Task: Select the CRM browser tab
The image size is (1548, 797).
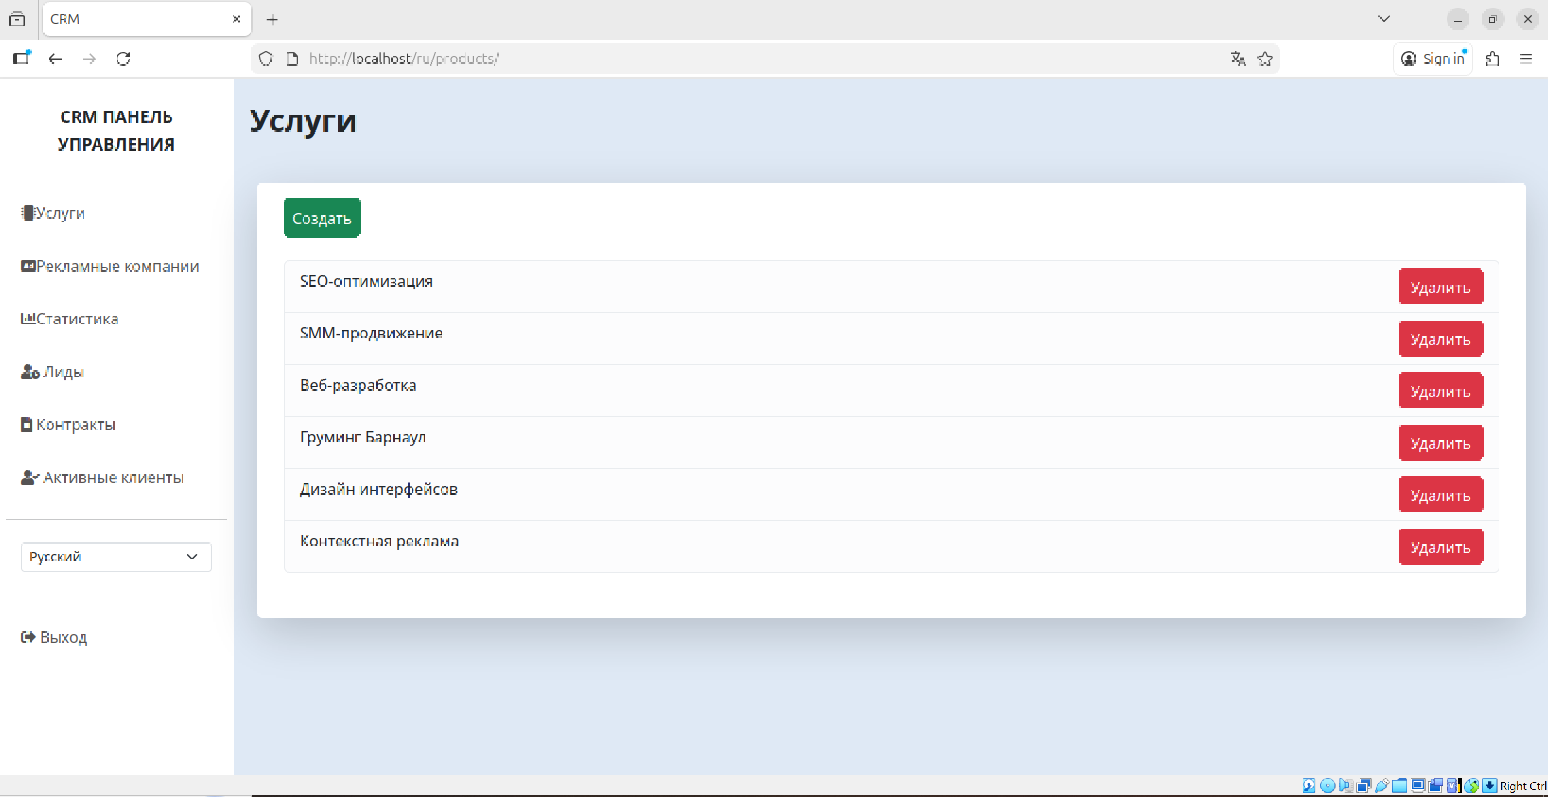Action: click(147, 19)
